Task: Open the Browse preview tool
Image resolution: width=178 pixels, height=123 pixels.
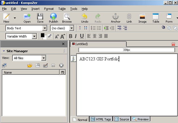Action: tap(67, 17)
